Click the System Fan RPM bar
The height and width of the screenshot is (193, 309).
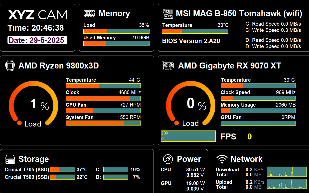(x=103, y=123)
